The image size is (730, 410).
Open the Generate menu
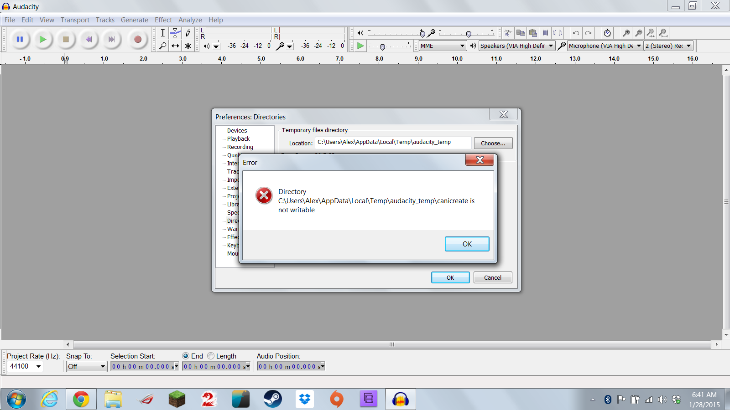[134, 20]
